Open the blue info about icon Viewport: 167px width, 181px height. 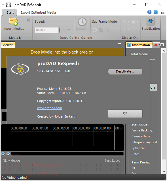[x=156, y=12]
